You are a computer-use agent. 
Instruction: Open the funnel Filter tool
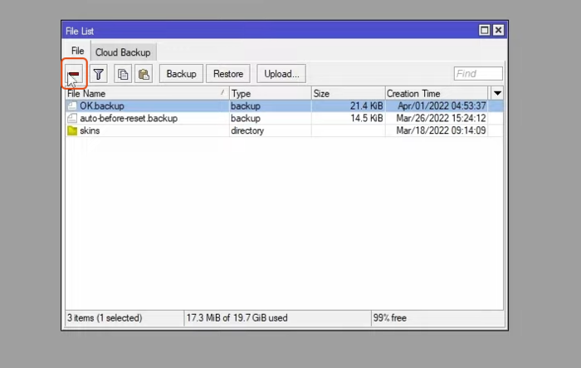[98, 74]
